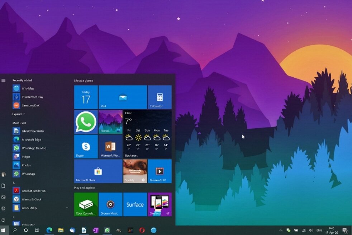
Task: Open the ENG language indicator
Action: point(319,230)
